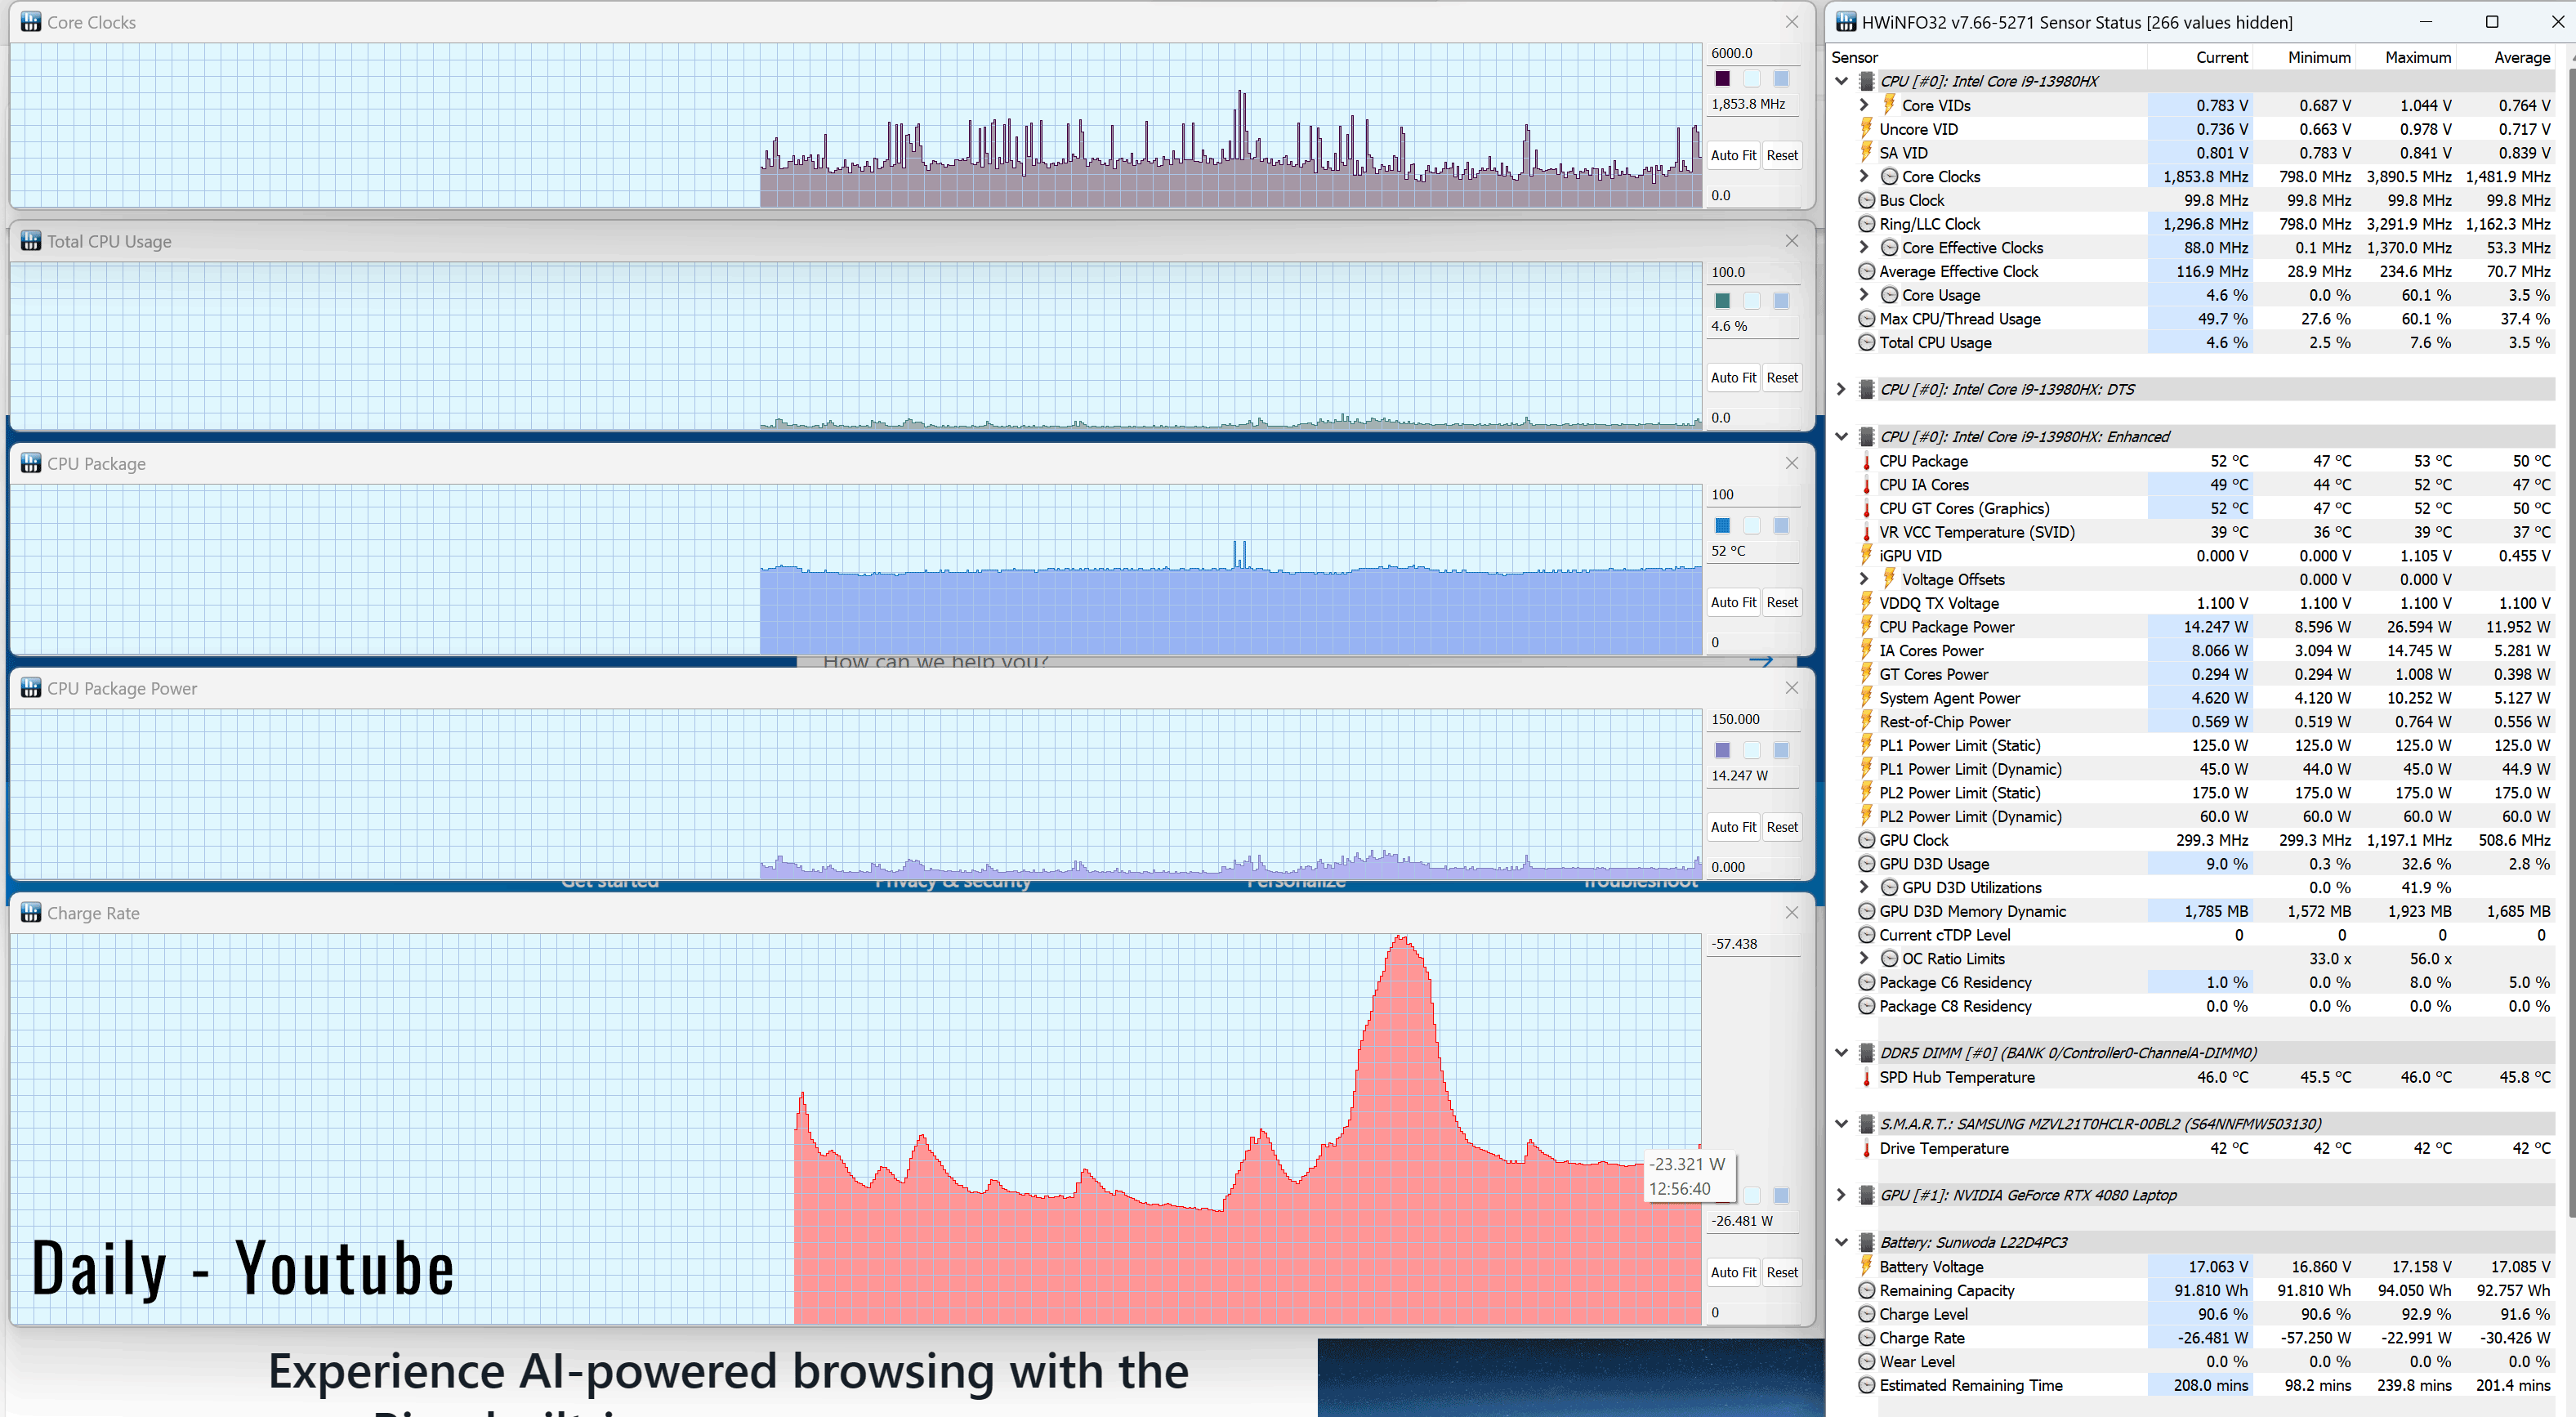2576x1417 pixels.
Task: Click the Average column header
Action: [2521, 57]
